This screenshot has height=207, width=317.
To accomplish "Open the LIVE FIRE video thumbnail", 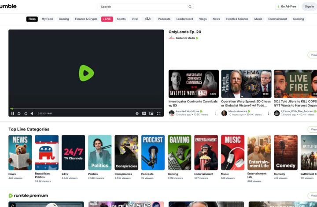I will tap(295, 84).
